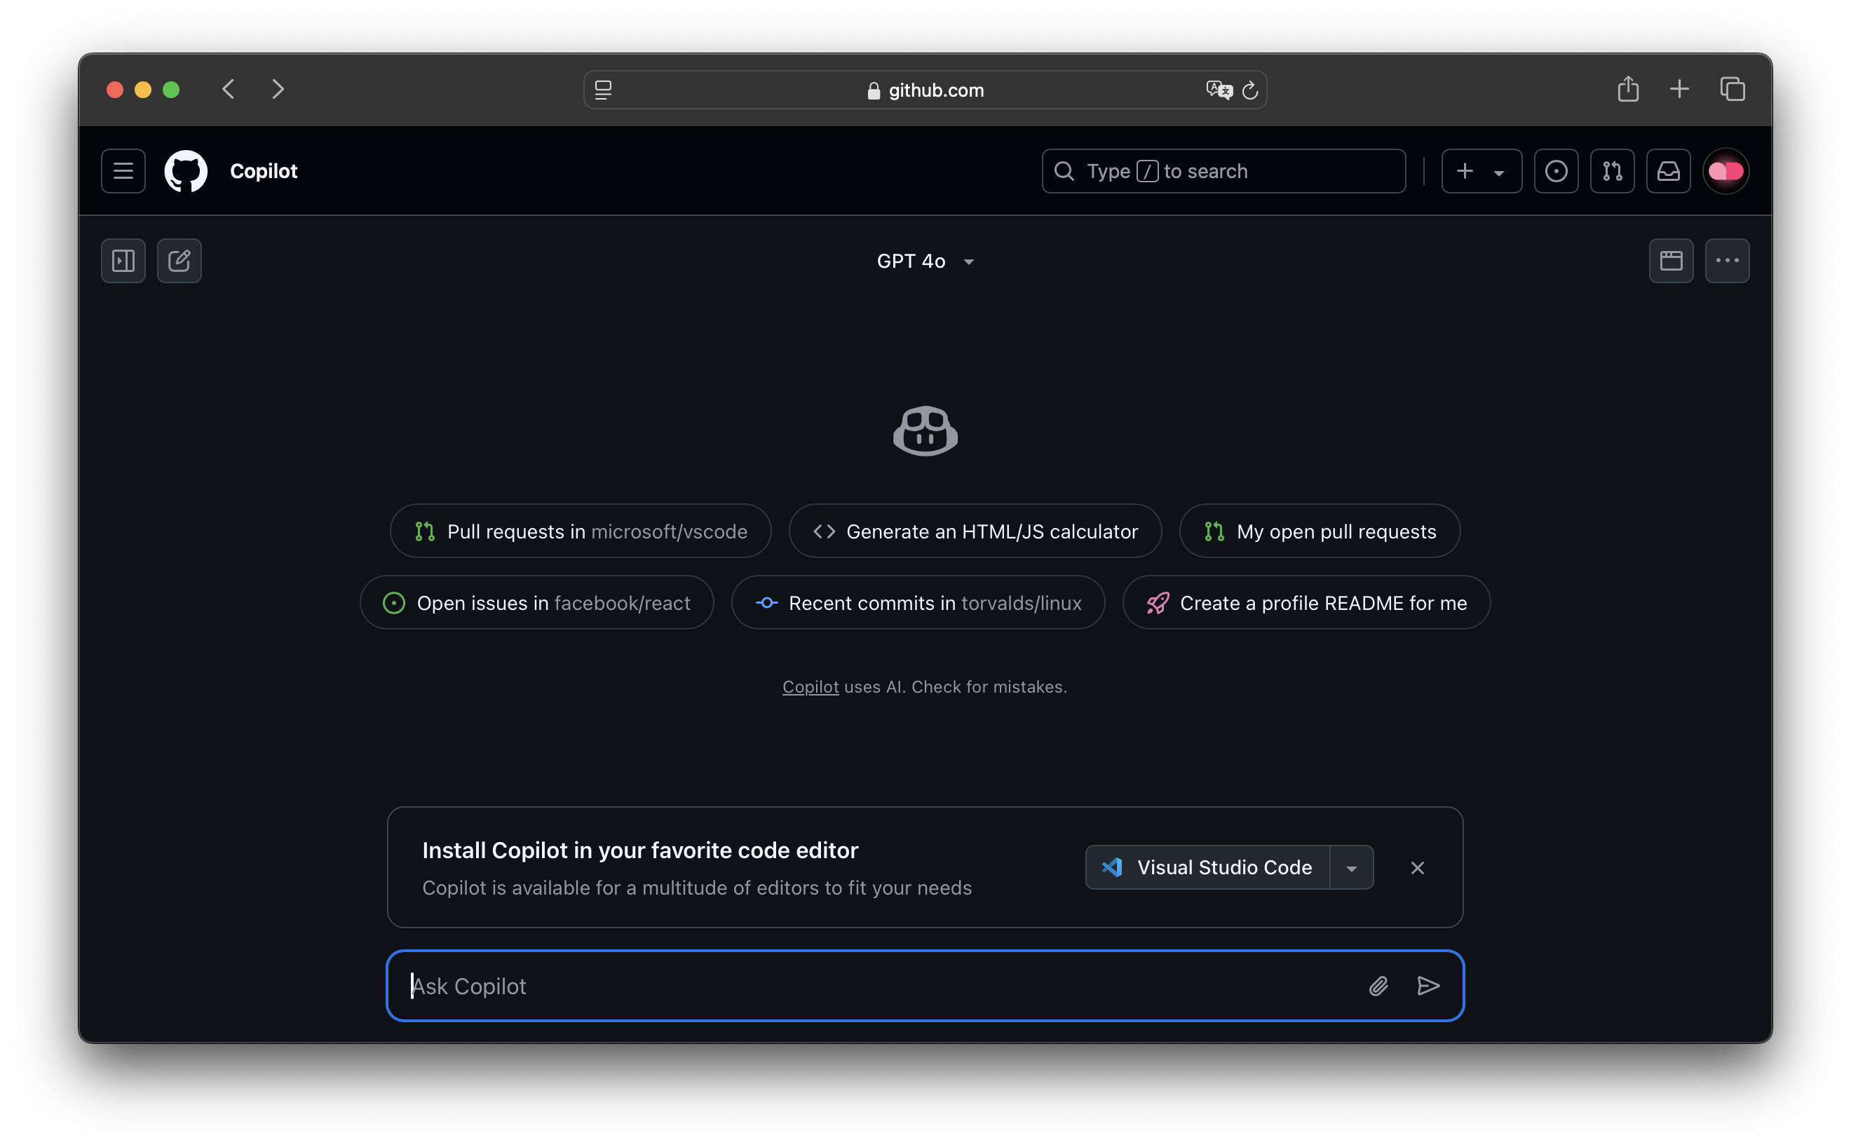1851x1147 pixels.
Task: Select 'Recent commits in torvalds/linux' suggestion
Action: [918, 602]
